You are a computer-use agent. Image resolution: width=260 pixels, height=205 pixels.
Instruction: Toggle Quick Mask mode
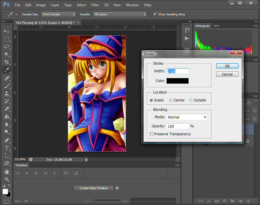click(7, 201)
